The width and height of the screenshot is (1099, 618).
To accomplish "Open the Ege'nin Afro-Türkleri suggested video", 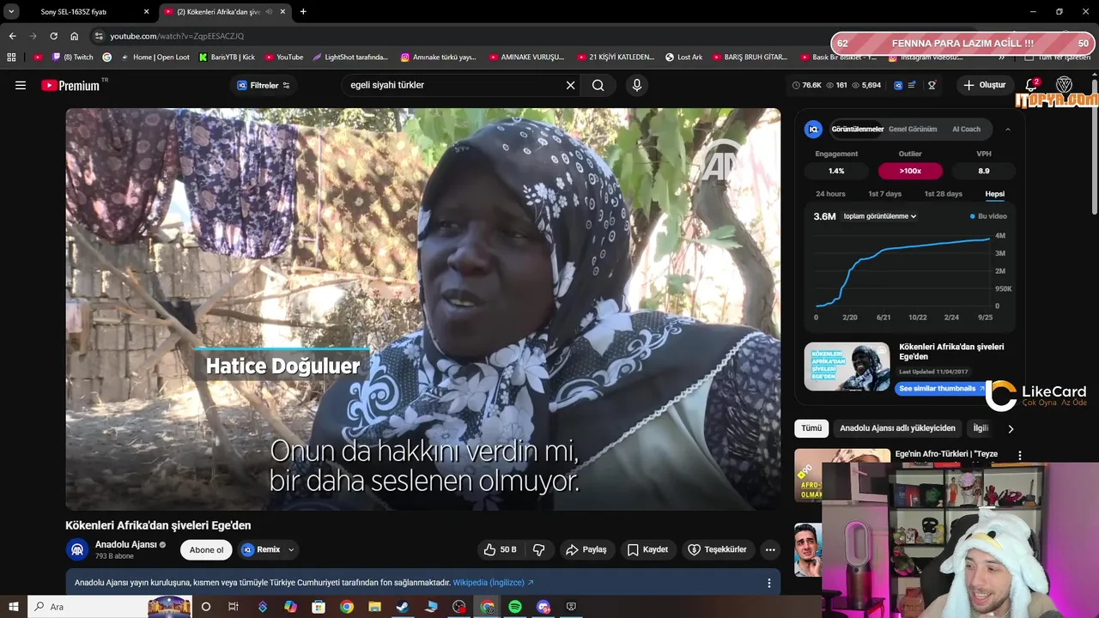I will (946, 454).
